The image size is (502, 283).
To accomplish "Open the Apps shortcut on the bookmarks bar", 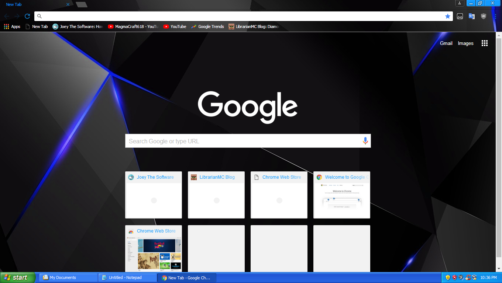I will click(12, 26).
